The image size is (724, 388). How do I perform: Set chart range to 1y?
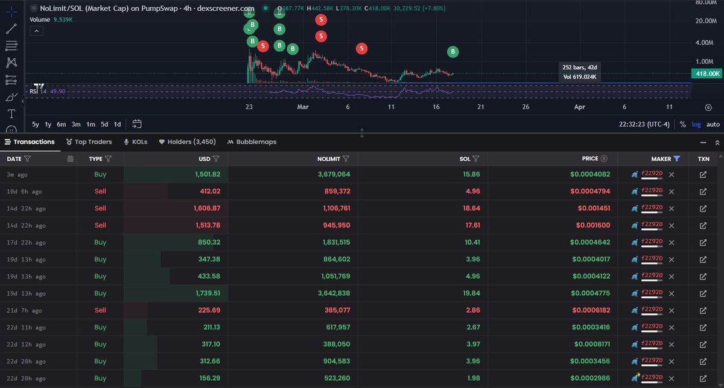[x=48, y=124]
